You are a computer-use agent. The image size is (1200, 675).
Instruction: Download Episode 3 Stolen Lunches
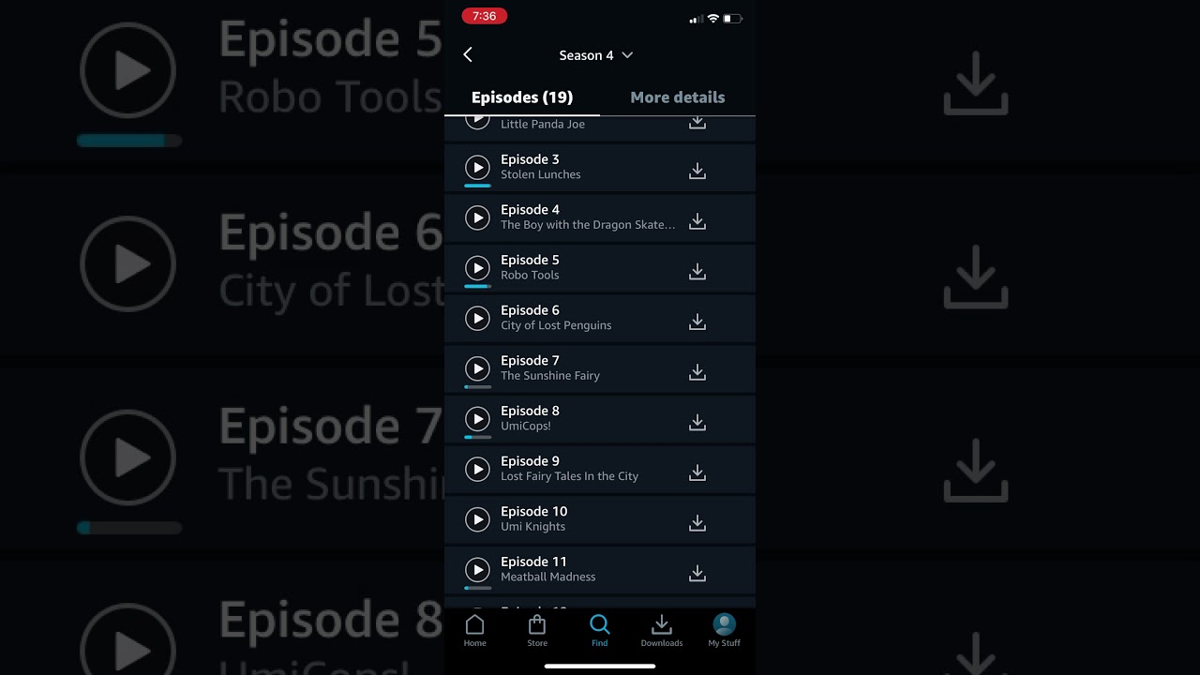pos(697,171)
